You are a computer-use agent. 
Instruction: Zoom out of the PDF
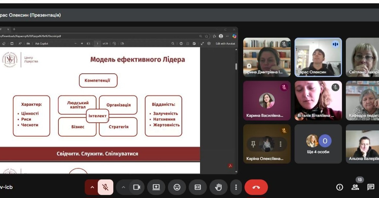coord(75,44)
